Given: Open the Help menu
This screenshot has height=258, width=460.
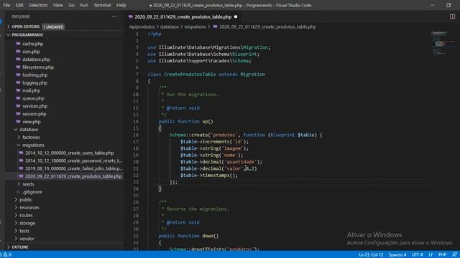Looking at the screenshot, I should pos(121,5).
